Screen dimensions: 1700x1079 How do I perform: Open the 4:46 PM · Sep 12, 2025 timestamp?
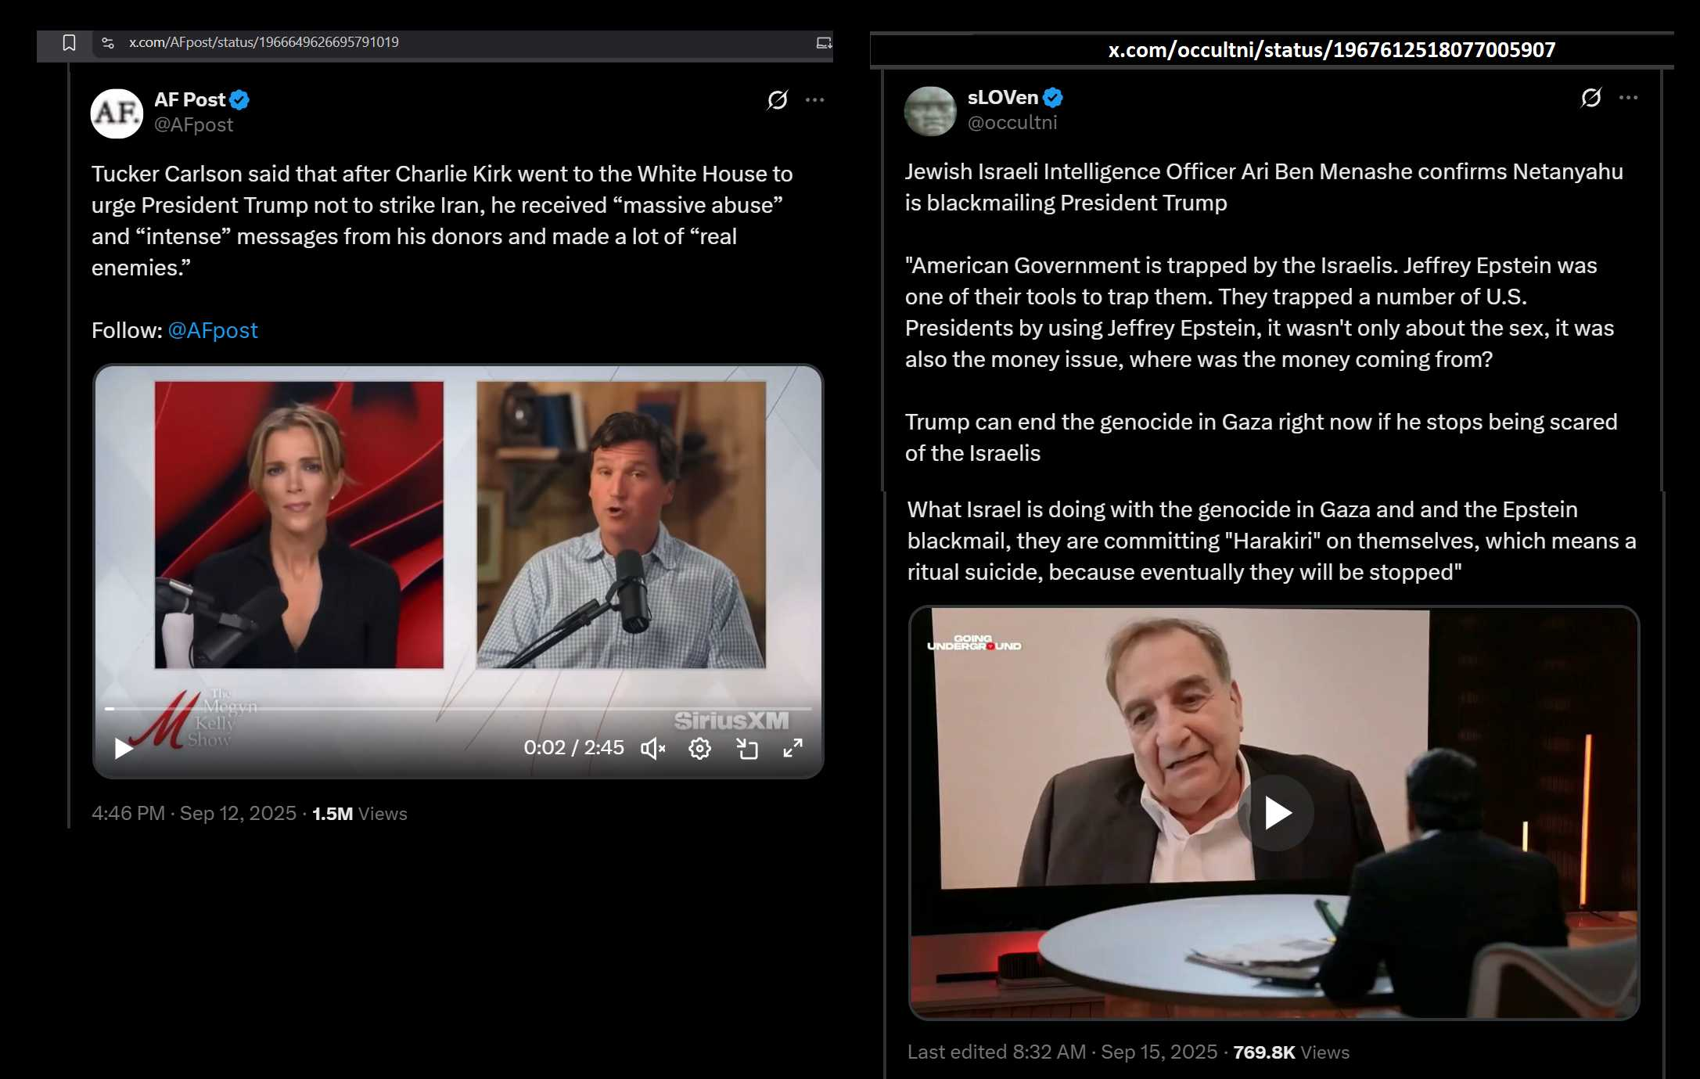194,814
